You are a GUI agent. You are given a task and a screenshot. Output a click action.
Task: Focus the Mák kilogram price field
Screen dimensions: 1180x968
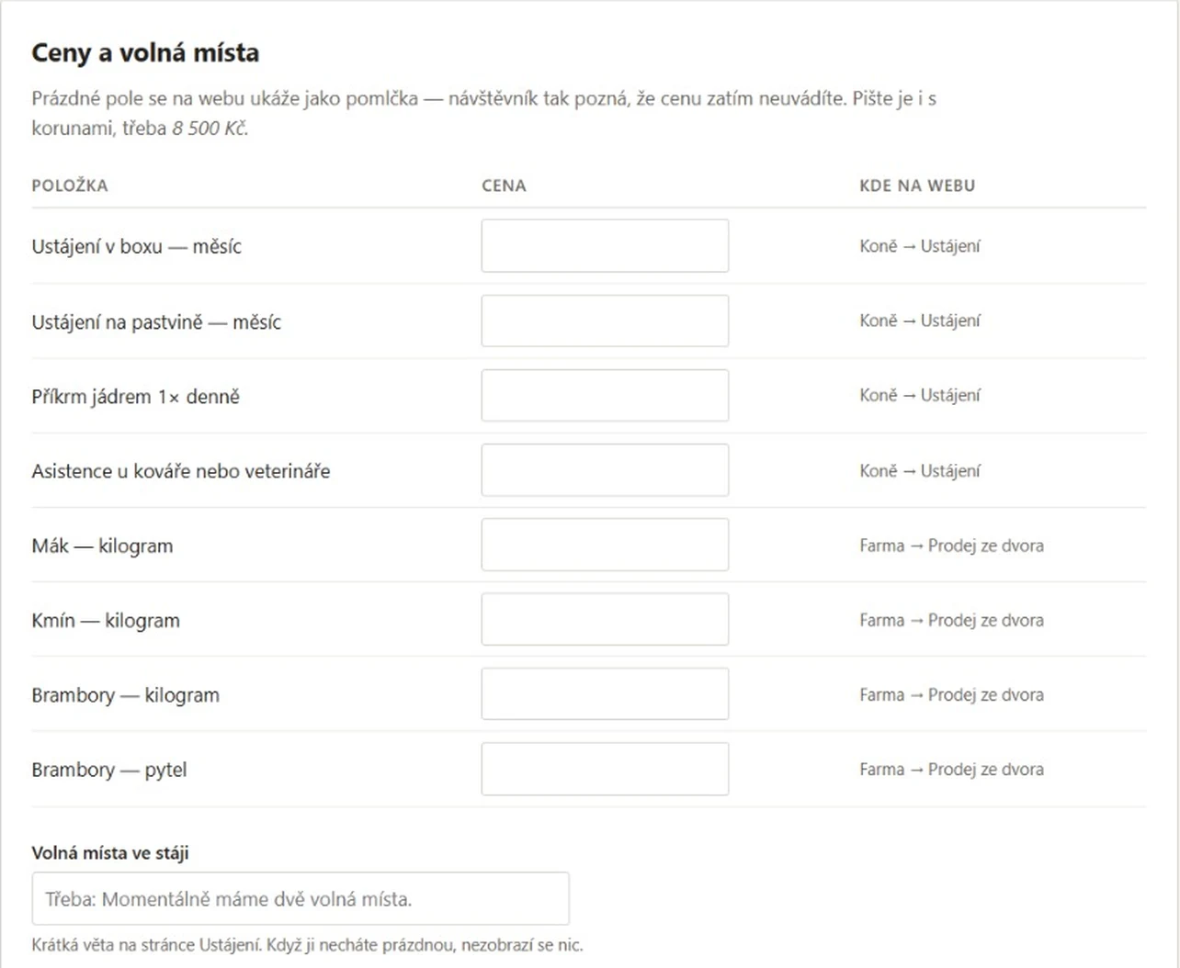605,545
